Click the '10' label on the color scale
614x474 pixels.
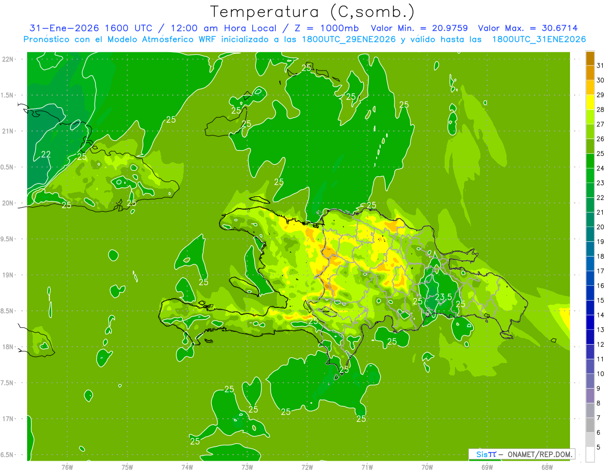coord(600,374)
